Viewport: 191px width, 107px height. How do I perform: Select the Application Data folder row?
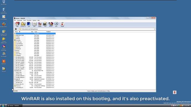pos(35,35)
